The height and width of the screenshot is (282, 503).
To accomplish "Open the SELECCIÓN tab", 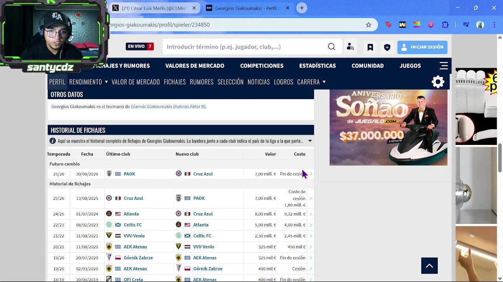I will coord(231,82).
